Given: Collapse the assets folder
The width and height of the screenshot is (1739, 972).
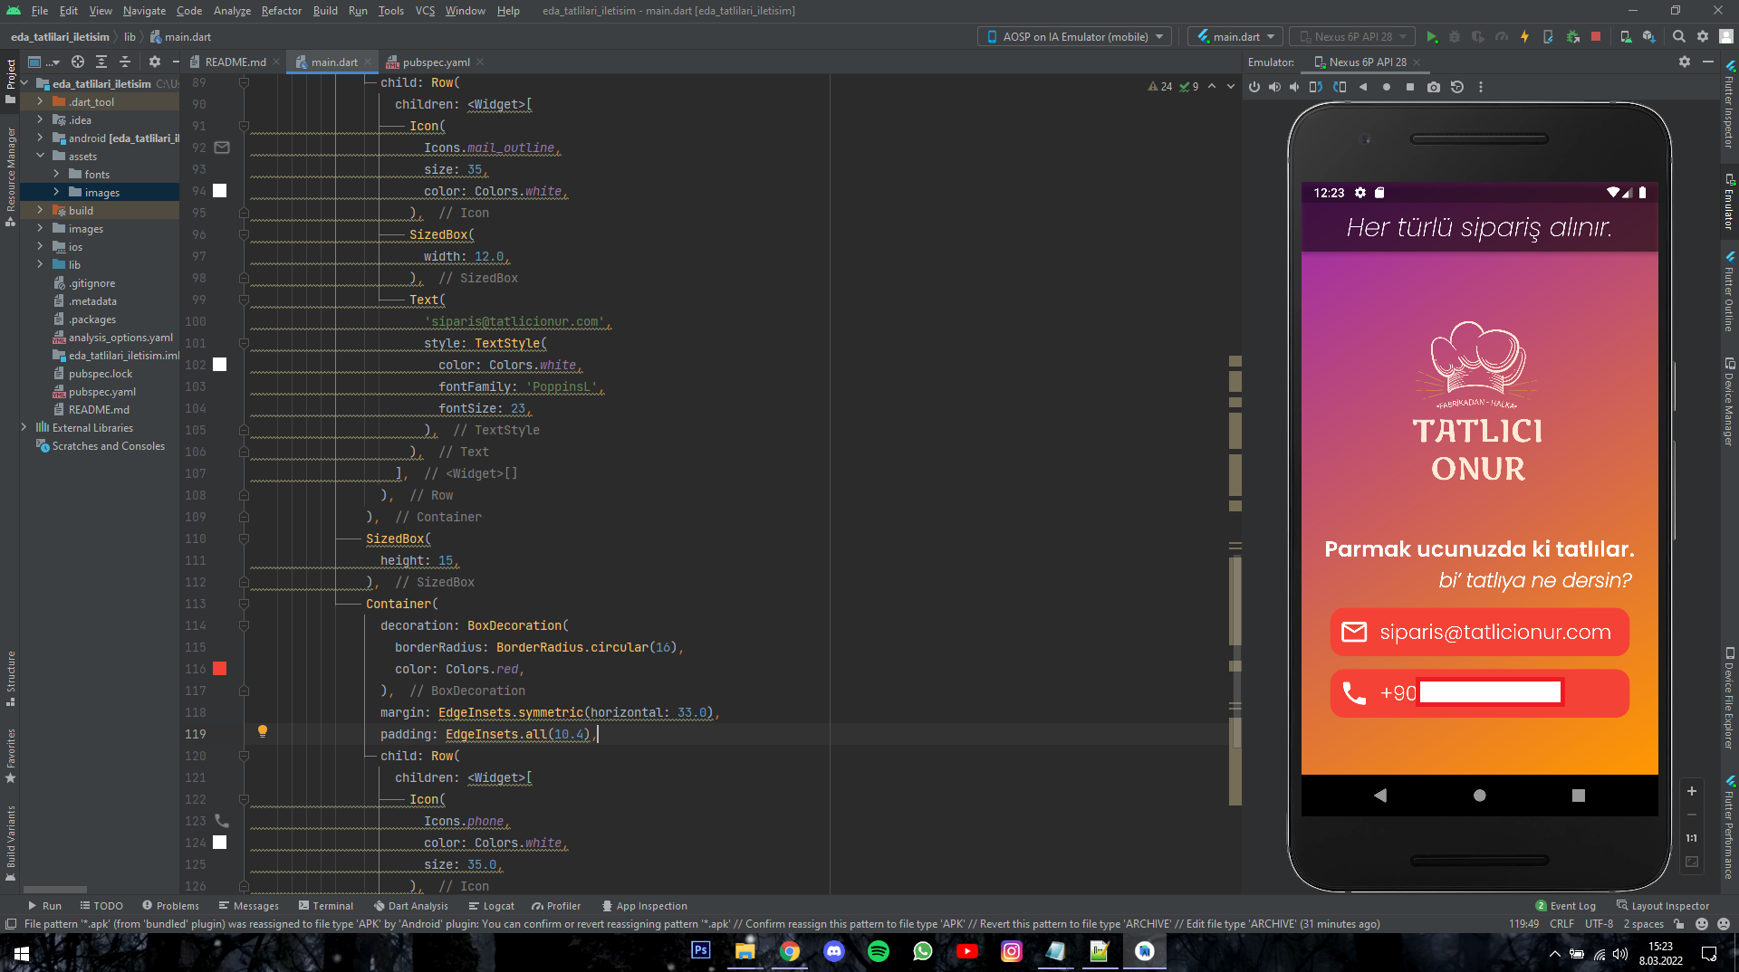Looking at the screenshot, I should [40, 157].
